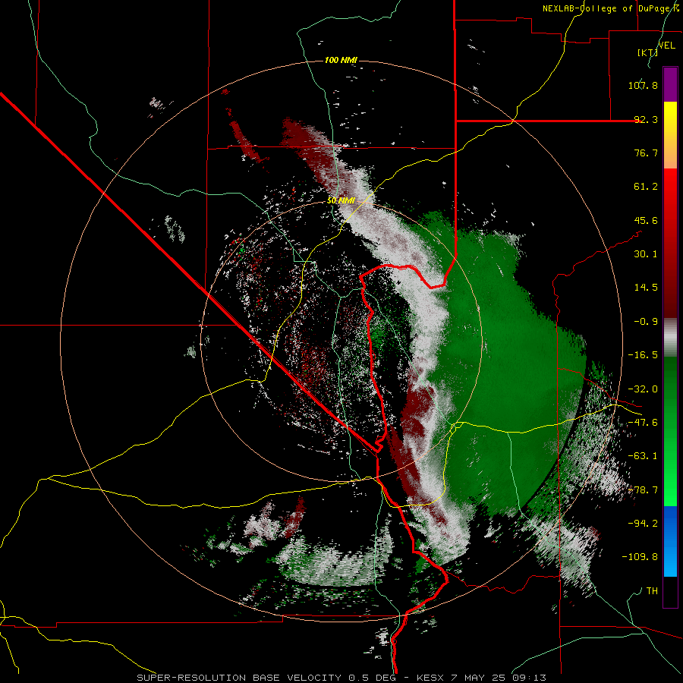683x683 pixels.
Task: Select the -94.2 legend value
Action: 643,524
